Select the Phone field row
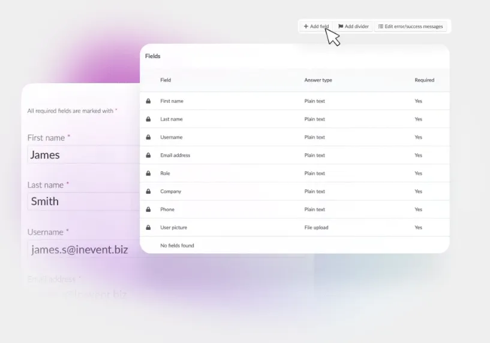Image resolution: width=490 pixels, height=343 pixels. click(294, 210)
